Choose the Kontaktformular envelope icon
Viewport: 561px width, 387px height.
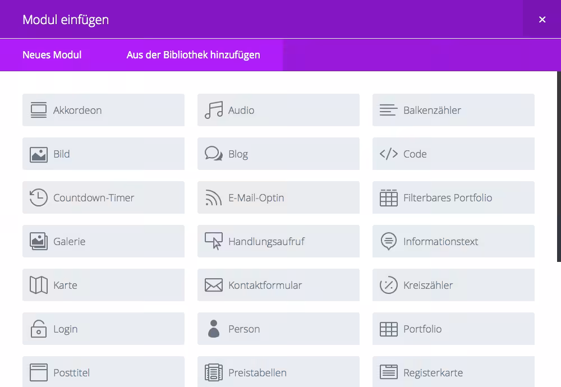pos(214,285)
